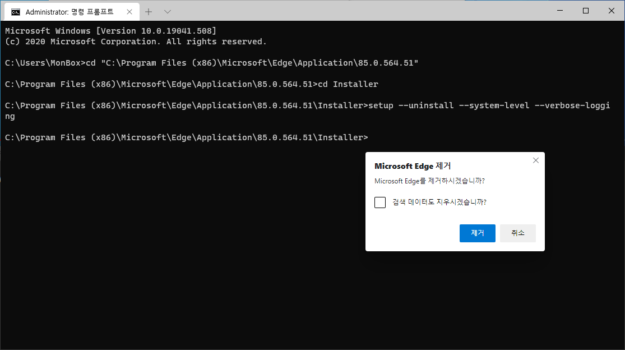Click the last Installer> prompt line
The width and height of the screenshot is (625, 350).
(x=187, y=137)
